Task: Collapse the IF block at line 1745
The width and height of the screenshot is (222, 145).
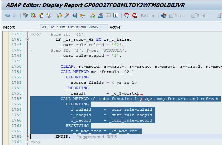Action: (27, 40)
